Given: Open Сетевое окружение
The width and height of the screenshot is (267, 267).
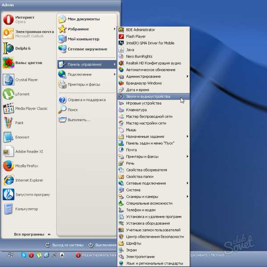Looking at the screenshot, I should tap(87, 49).
